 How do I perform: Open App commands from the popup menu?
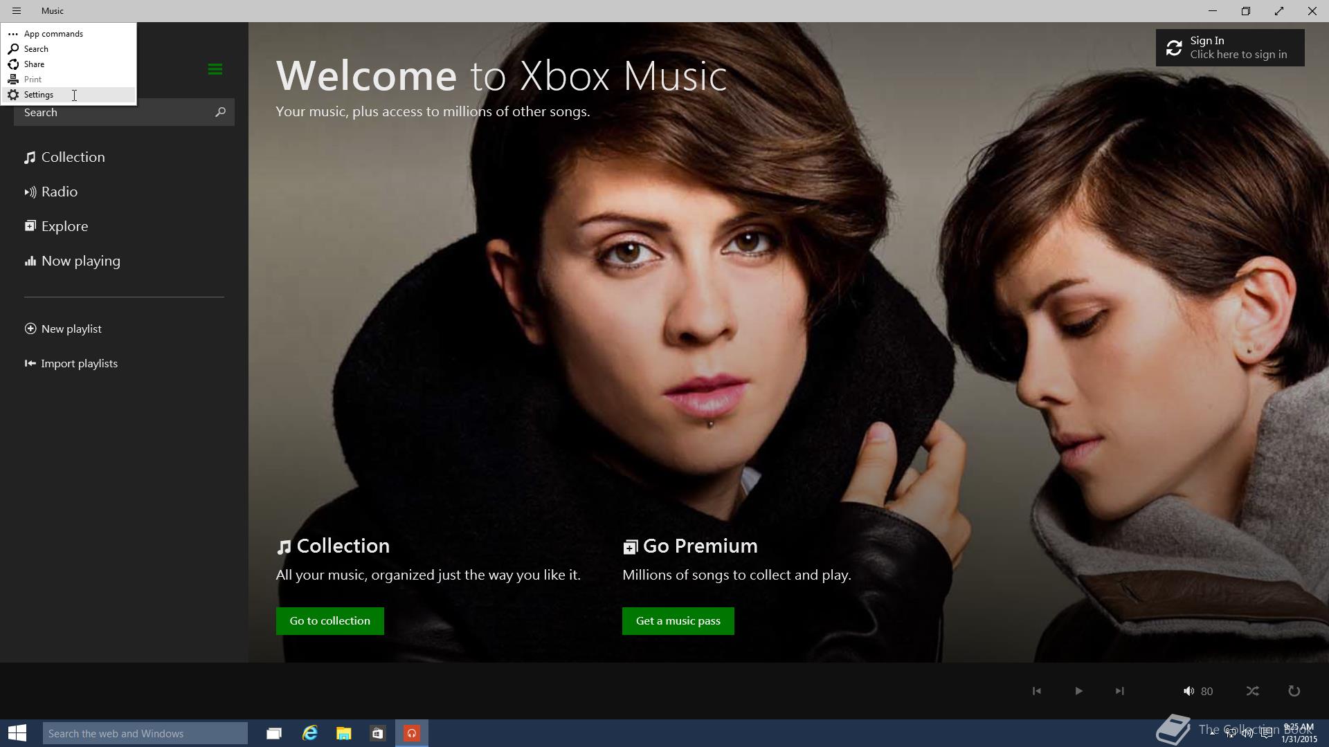coord(69,34)
